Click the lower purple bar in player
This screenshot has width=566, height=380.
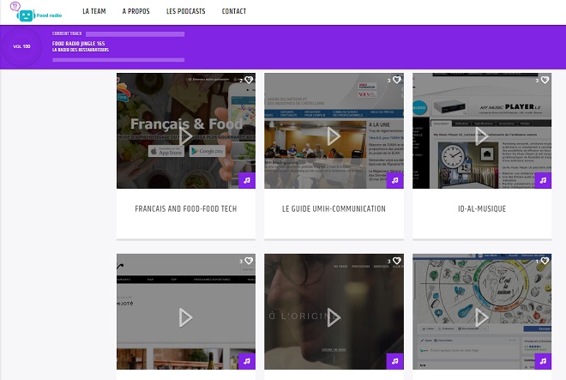click(x=118, y=60)
